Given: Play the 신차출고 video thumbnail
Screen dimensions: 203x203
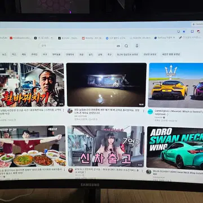Looking at the screenshot, I should (x=106, y=146).
